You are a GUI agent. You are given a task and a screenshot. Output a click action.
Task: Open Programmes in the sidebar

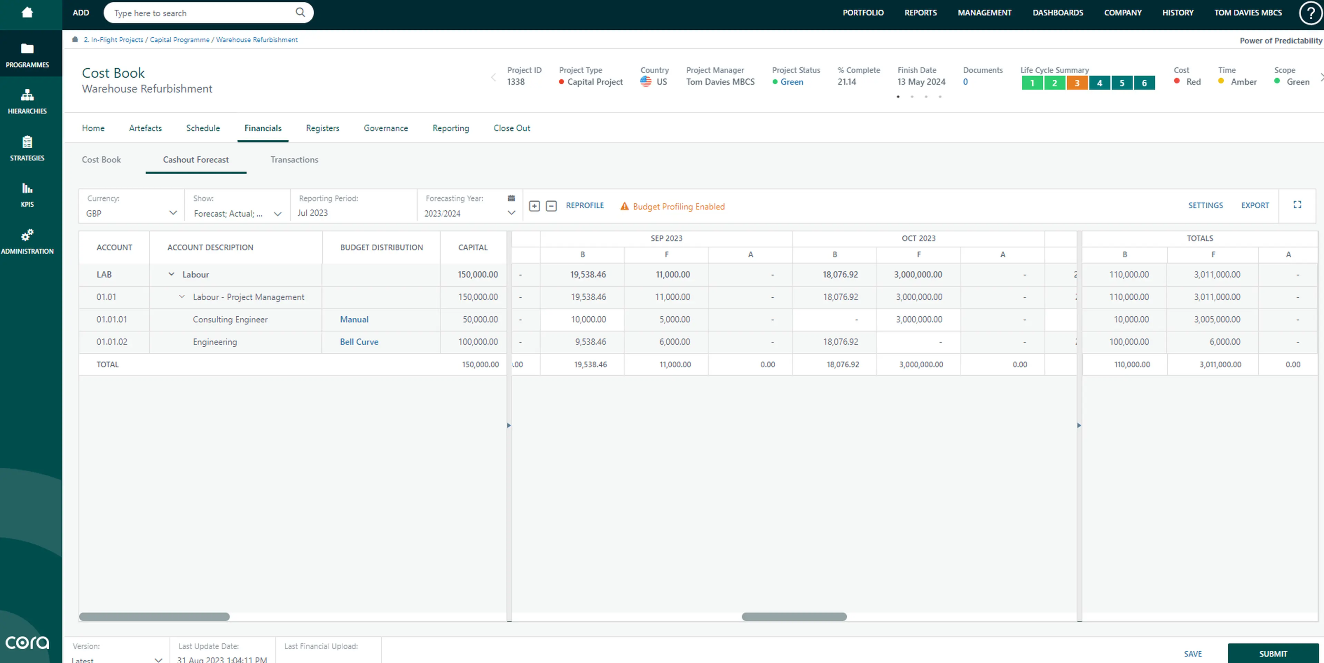tap(27, 55)
